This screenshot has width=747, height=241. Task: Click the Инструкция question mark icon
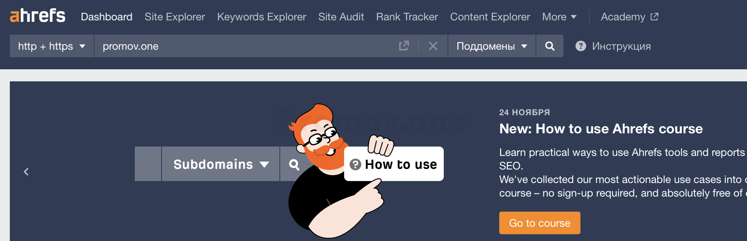pyautogui.click(x=580, y=46)
